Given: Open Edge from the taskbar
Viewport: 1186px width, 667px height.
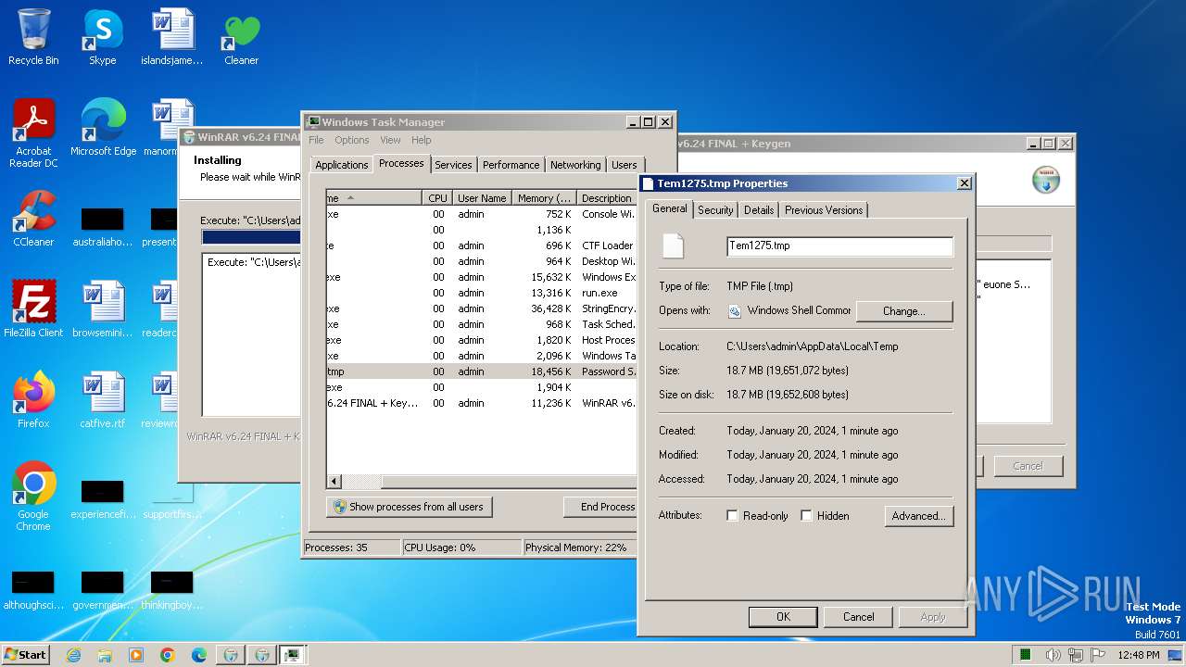Looking at the screenshot, I should (199, 655).
